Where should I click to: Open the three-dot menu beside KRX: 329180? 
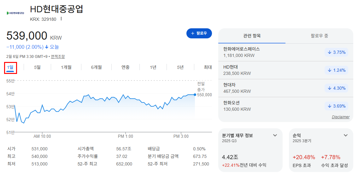click(x=61, y=19)
